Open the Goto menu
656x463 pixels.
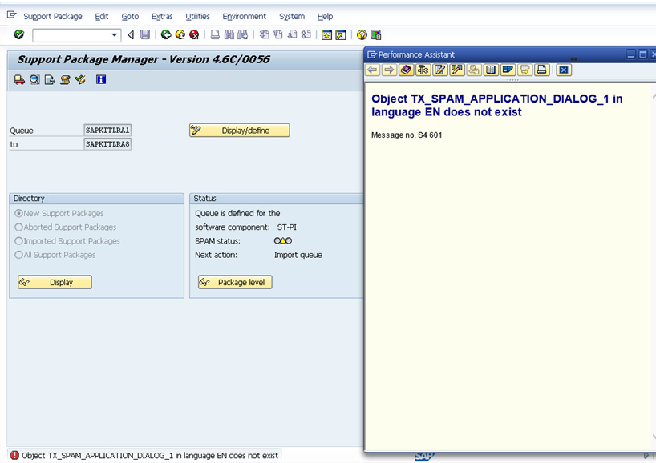(x=130, y=17)
